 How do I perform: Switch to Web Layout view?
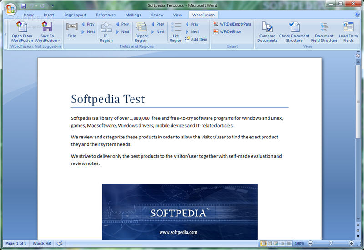276,244
